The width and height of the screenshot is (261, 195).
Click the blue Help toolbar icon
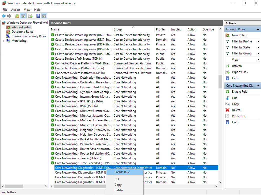pos(38,16)
